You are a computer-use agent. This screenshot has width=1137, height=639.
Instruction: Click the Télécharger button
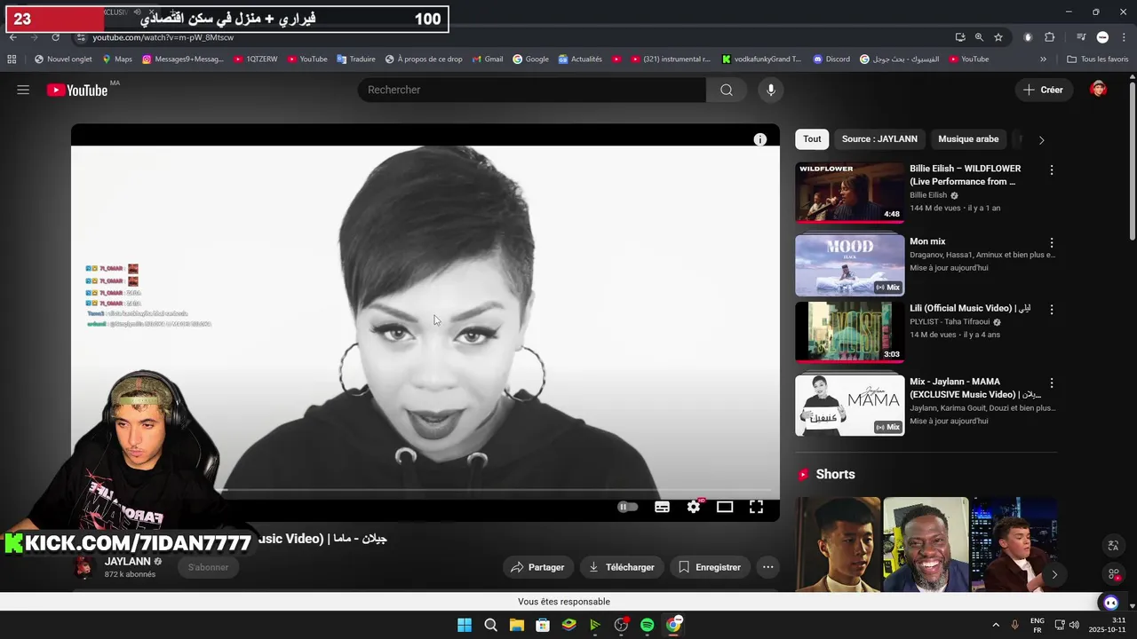(x=622, y=567)
